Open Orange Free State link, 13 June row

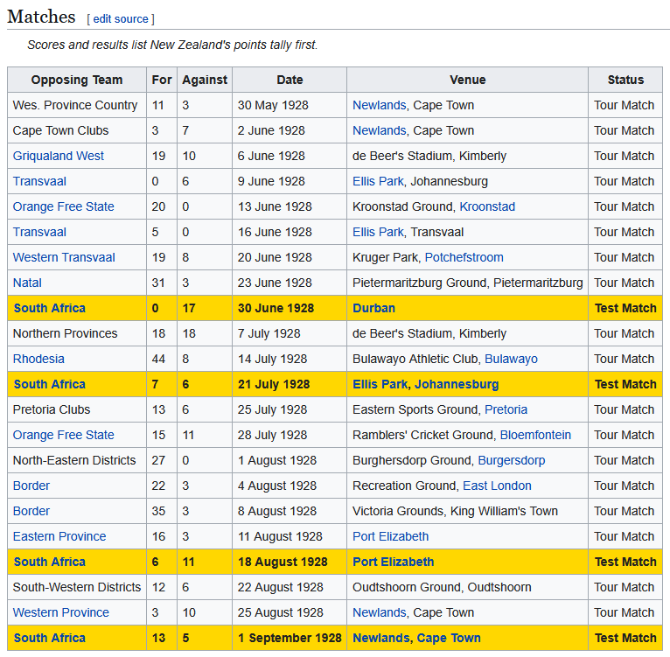tap(63, 206)
